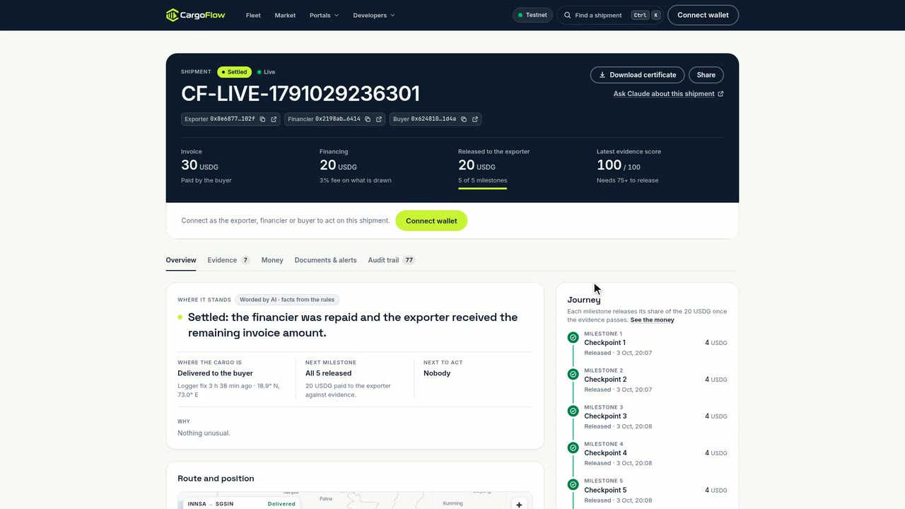Copy the Financier address
Viewport: 905px width, 509px height.
click(368, 119)
